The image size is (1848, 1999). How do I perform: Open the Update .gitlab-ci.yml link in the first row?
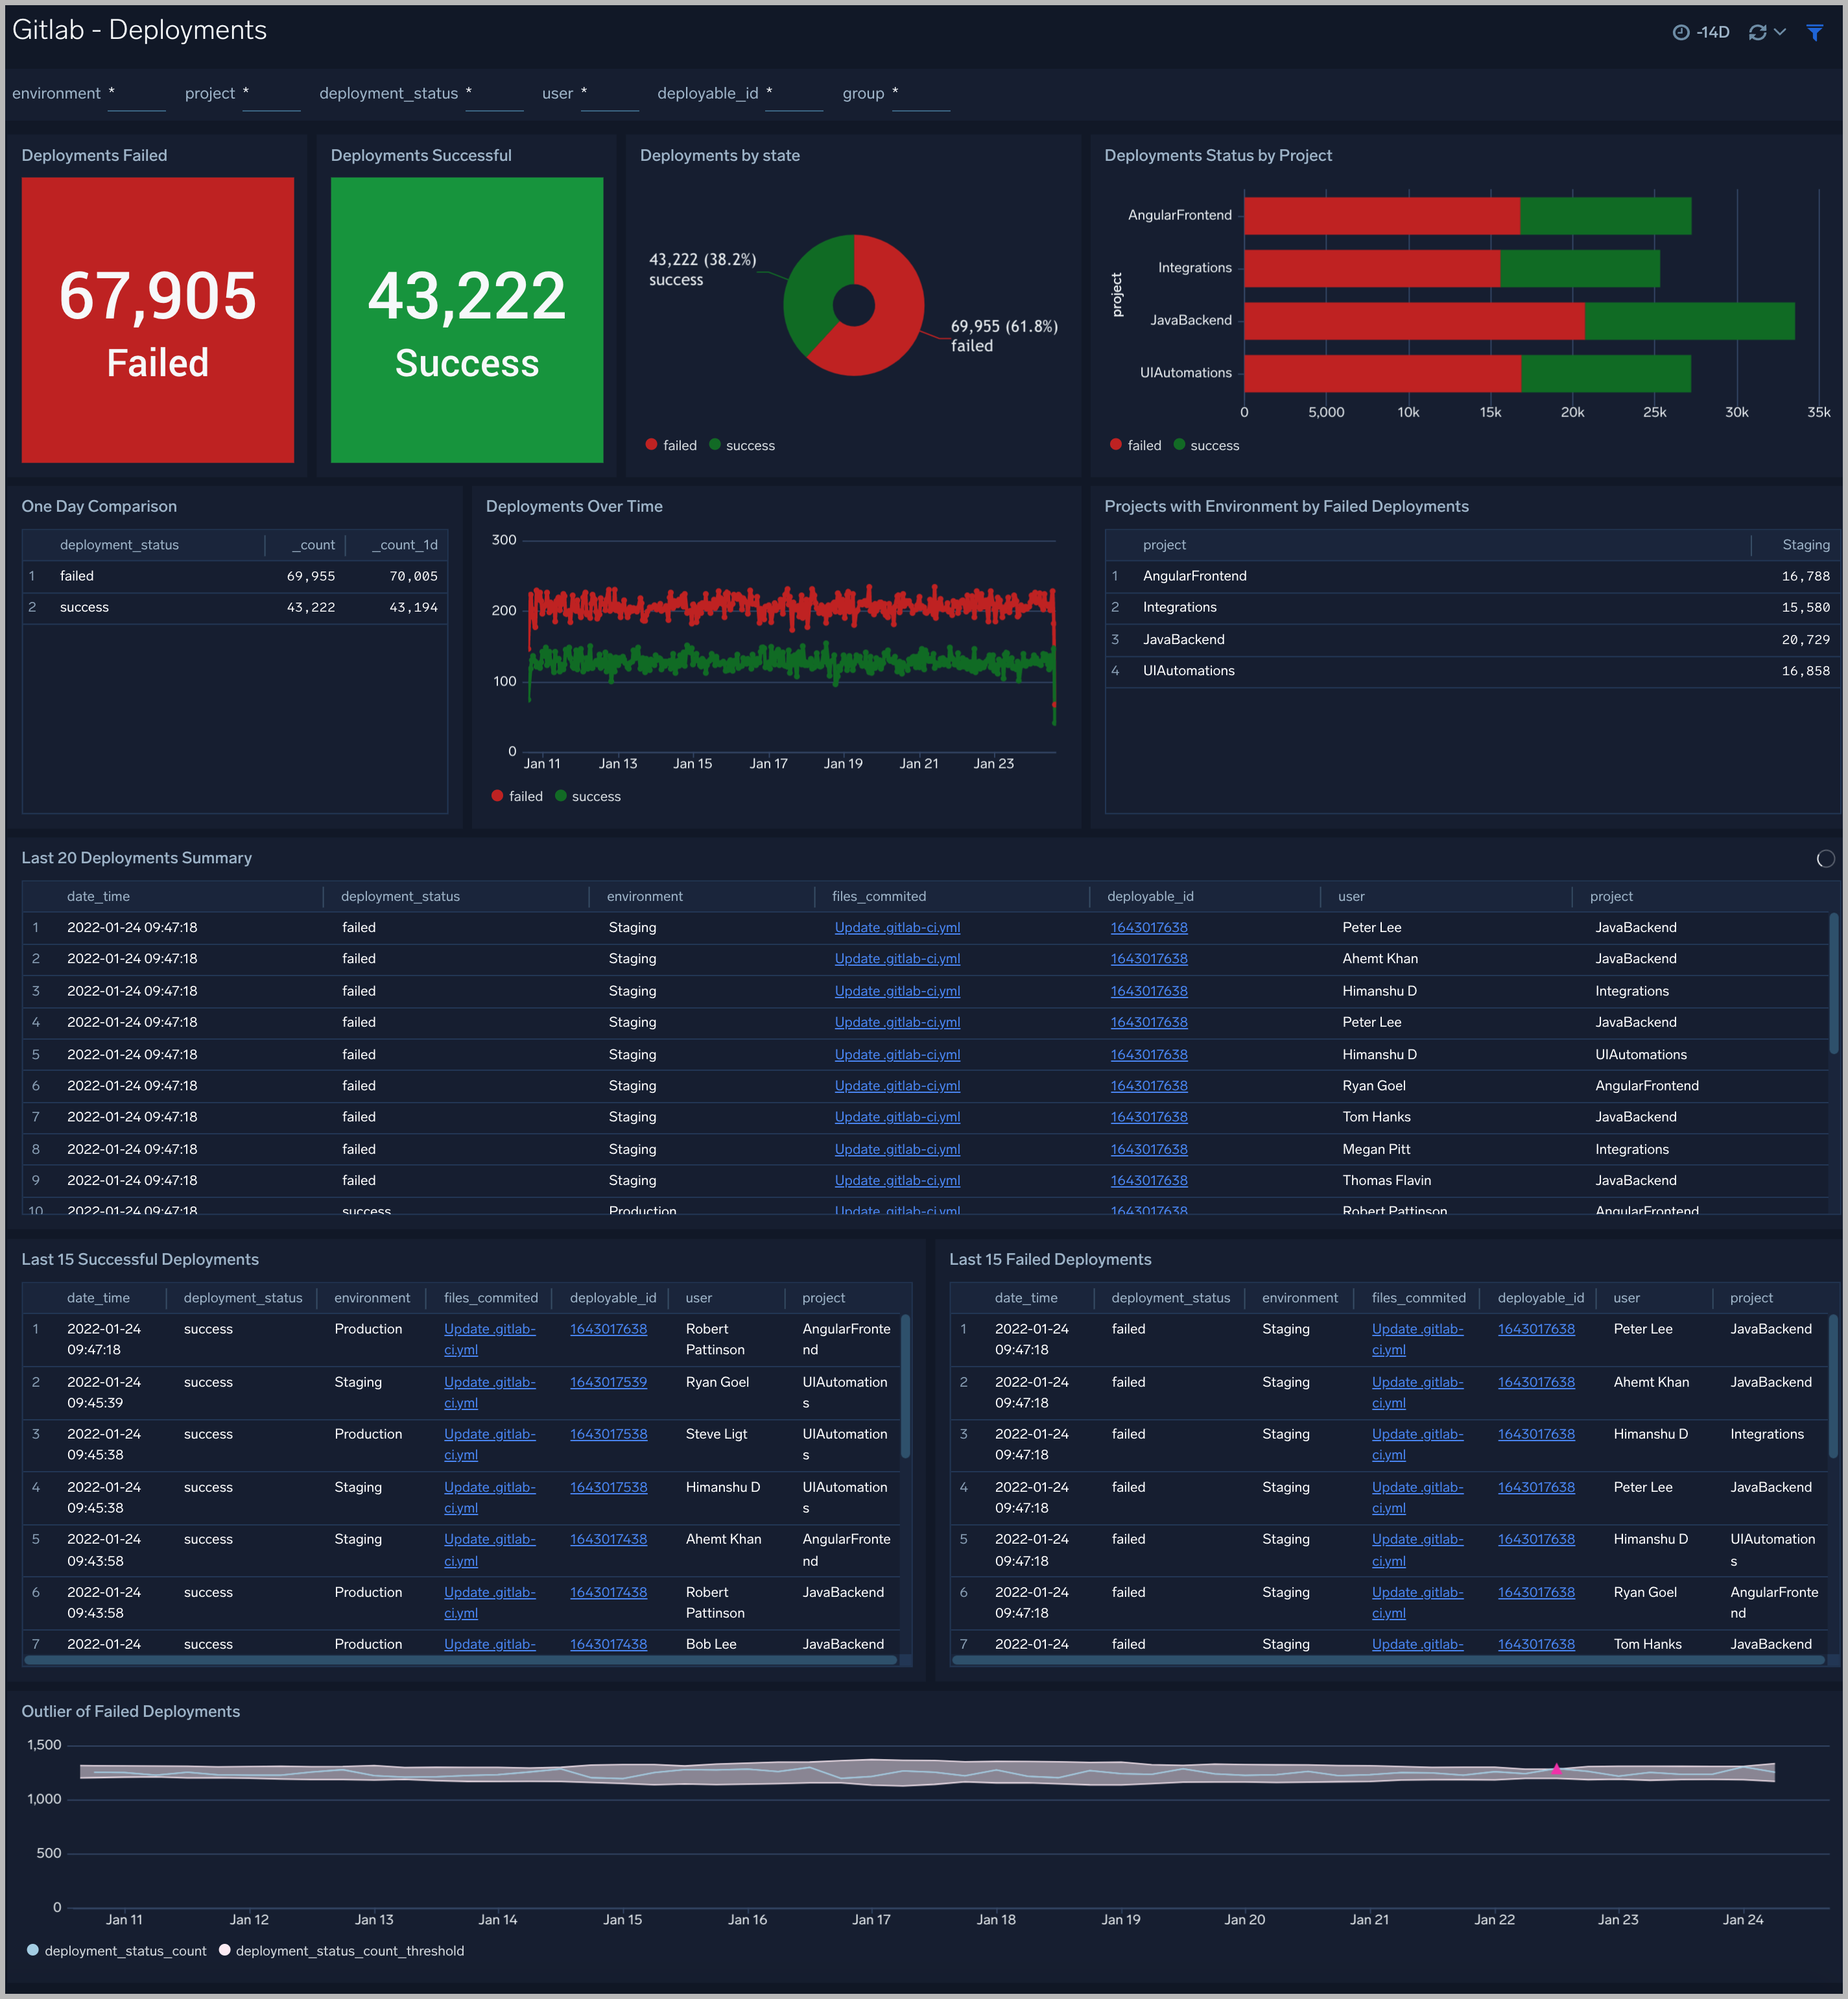[896, 928]
